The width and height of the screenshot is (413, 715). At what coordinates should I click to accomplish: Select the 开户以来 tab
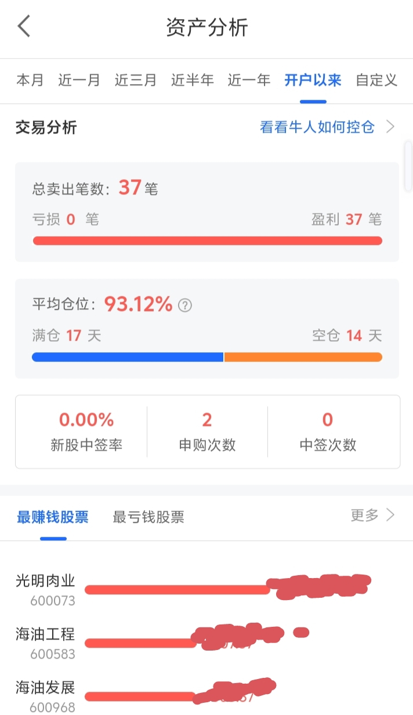click(313, 80)
